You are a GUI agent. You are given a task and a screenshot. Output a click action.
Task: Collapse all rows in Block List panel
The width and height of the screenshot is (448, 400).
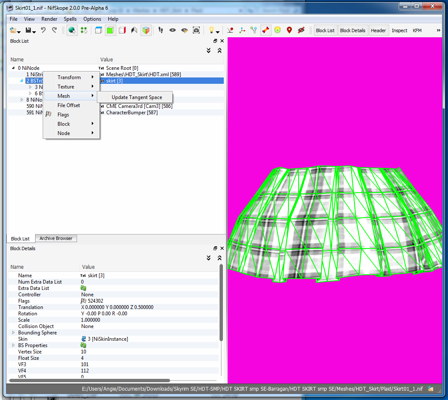coord(220,50)
